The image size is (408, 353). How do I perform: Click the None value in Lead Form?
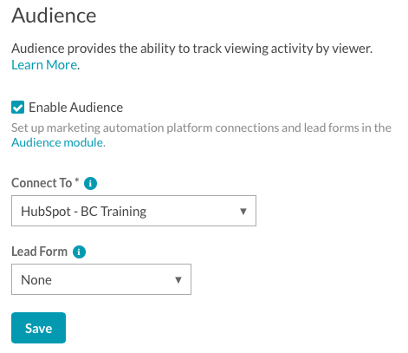(x=36, y=280)
